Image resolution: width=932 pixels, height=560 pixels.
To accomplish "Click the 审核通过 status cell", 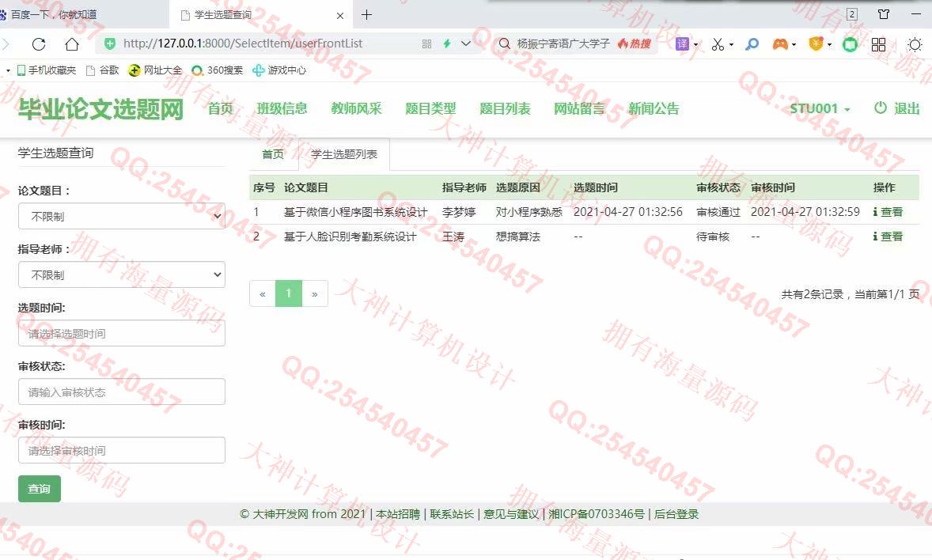I will point(718,212).
